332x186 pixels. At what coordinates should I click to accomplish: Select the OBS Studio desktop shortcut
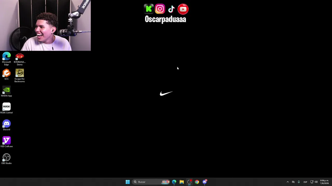click(x=6, y=159)
